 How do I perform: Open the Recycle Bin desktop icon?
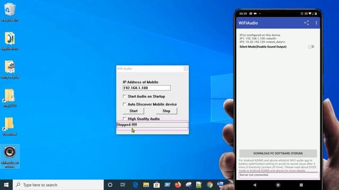[10, 12]
